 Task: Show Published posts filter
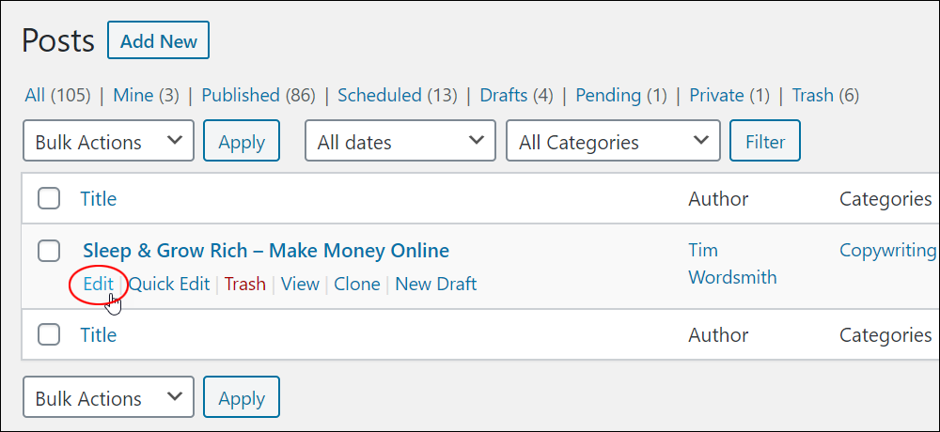pos(258,95)
